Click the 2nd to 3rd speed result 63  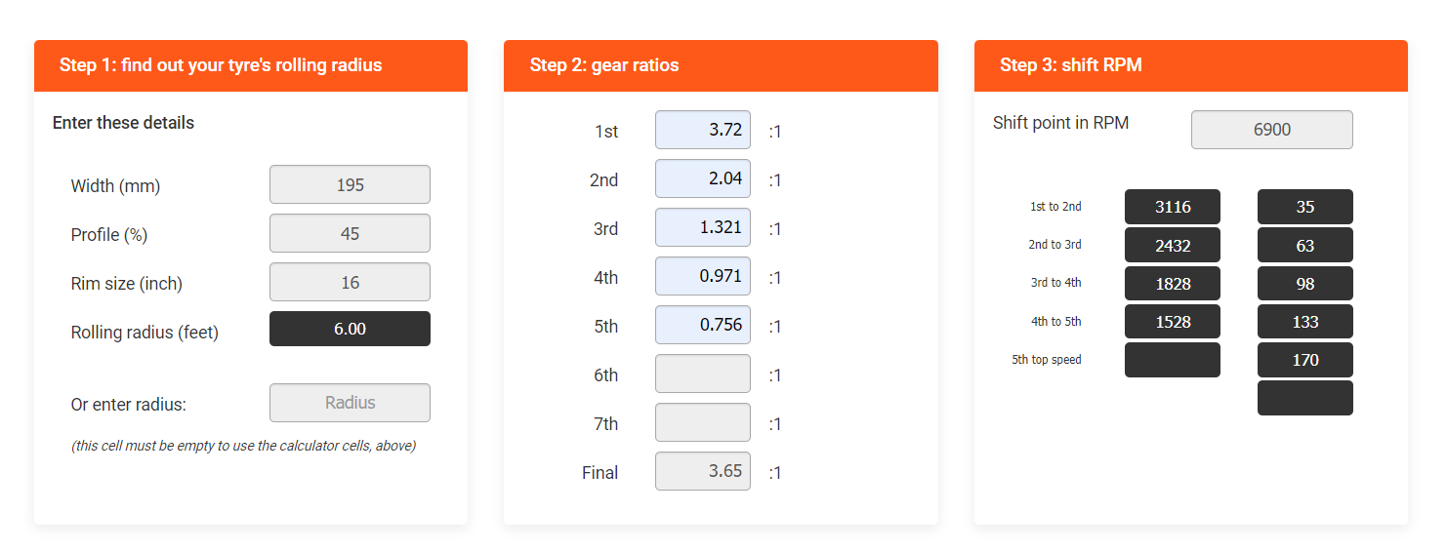point(1304,246)
